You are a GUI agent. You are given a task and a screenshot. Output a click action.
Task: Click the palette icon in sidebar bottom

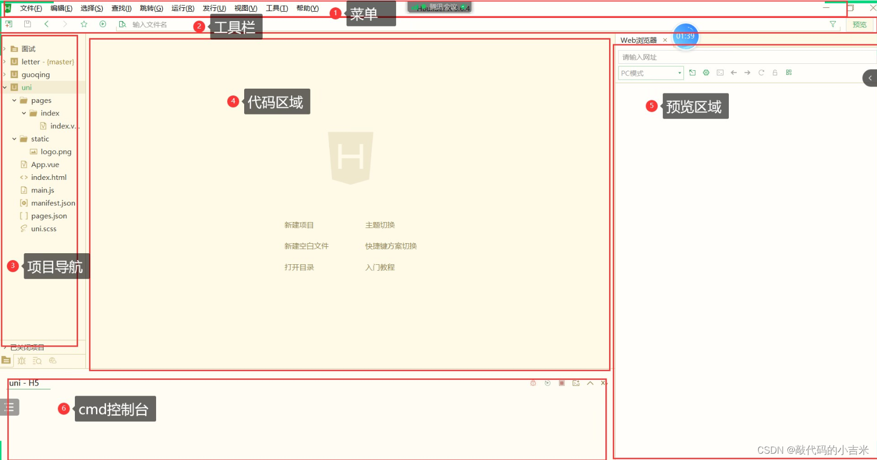coord(53,361)
